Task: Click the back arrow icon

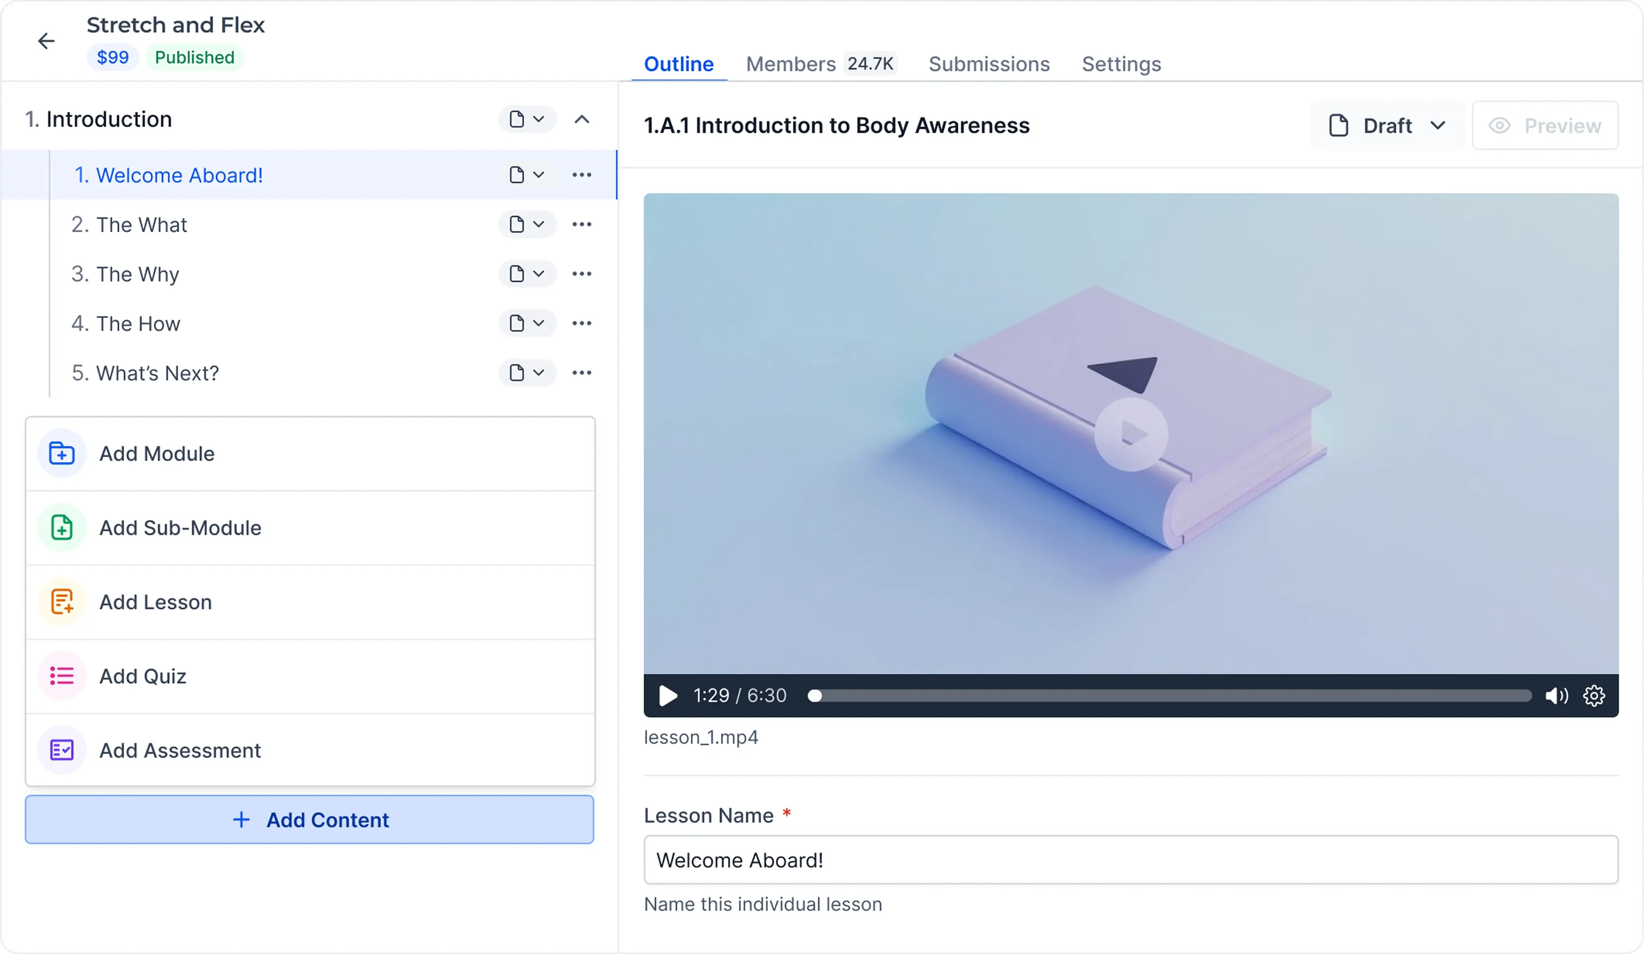Action: coord(45,41)
